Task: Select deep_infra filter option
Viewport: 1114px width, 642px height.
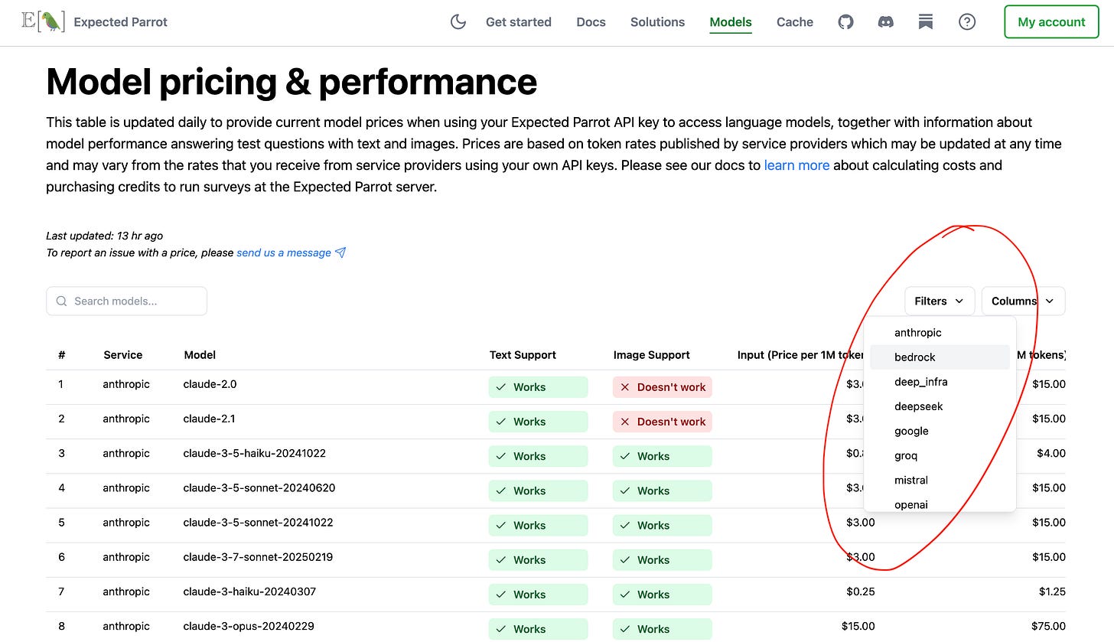Action: pos(940,382)
